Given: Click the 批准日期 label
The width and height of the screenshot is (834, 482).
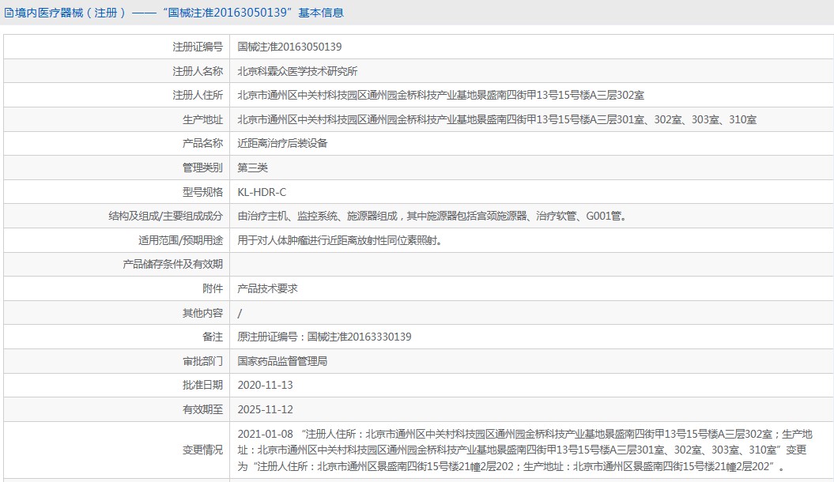Looking at the screenshot, I should click(x=202, y=385).
